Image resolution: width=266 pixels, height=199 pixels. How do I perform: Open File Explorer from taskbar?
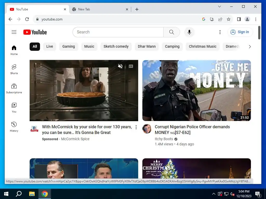(32, 194)
